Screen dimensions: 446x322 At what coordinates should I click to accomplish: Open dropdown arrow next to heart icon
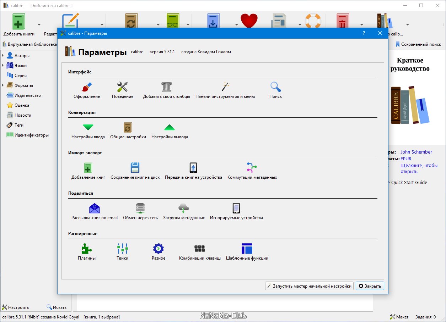pyautogui.click(x=236, y=25)
